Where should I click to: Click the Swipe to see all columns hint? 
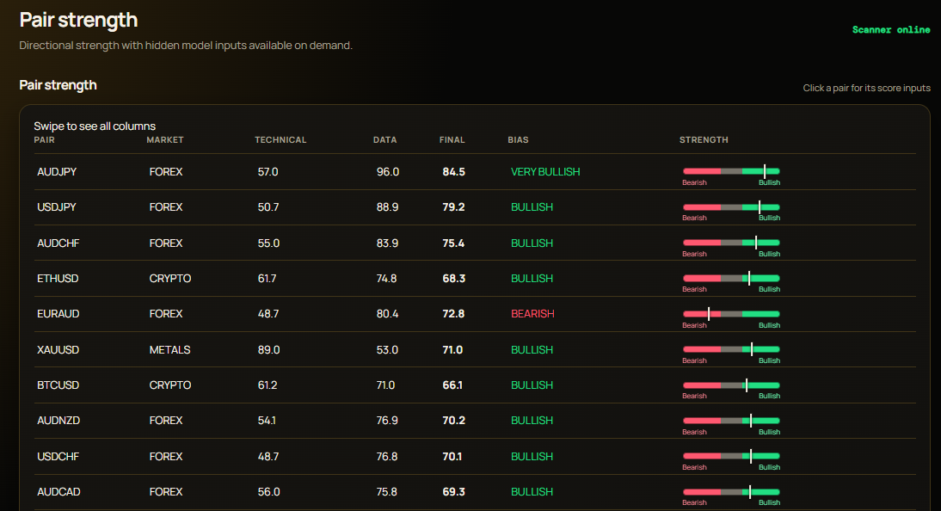[95, 126]
